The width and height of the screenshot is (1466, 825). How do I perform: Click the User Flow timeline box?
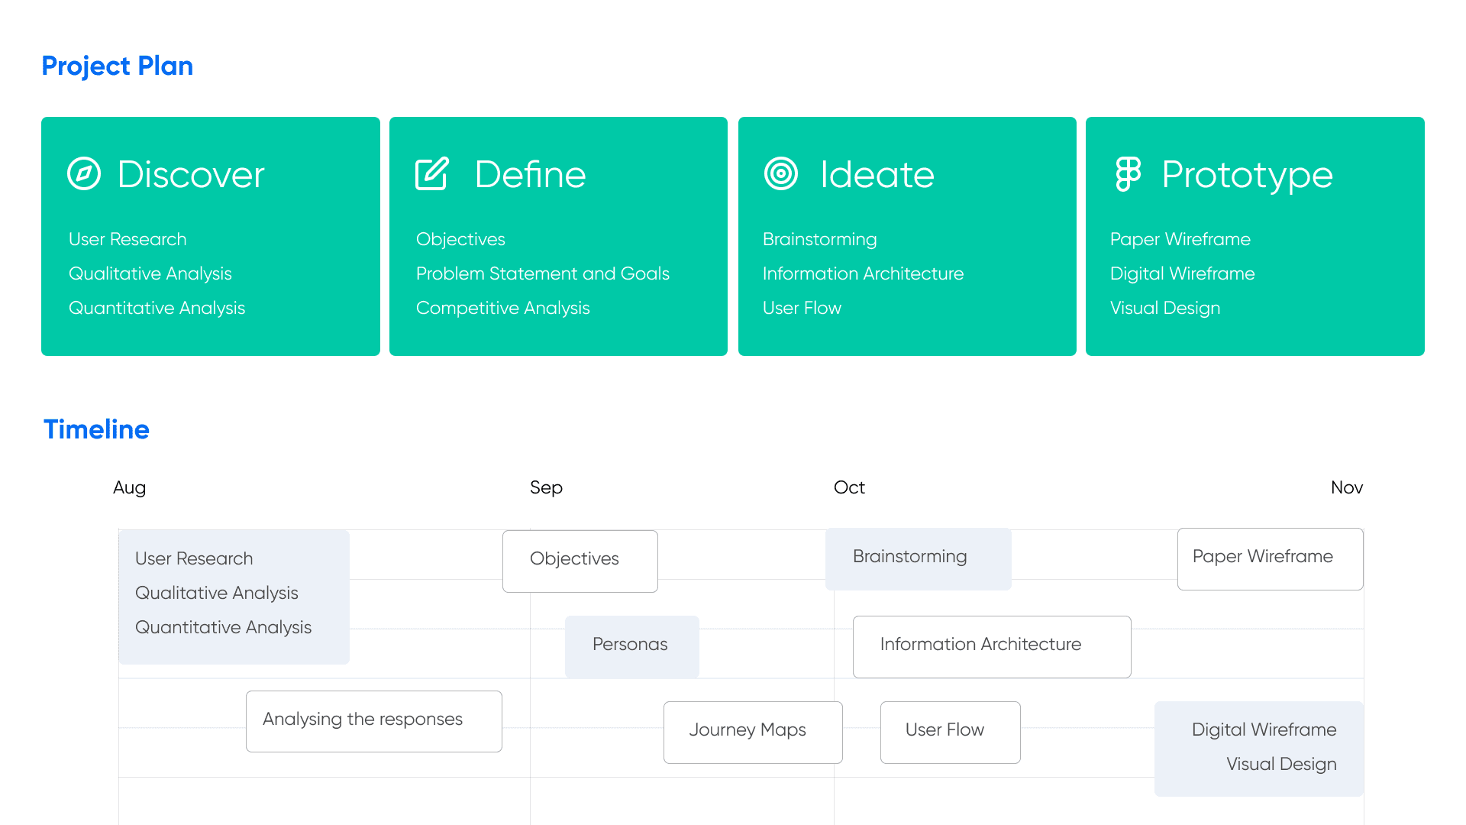[950, 732]
